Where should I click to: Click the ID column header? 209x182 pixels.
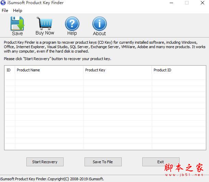point(10,70)
